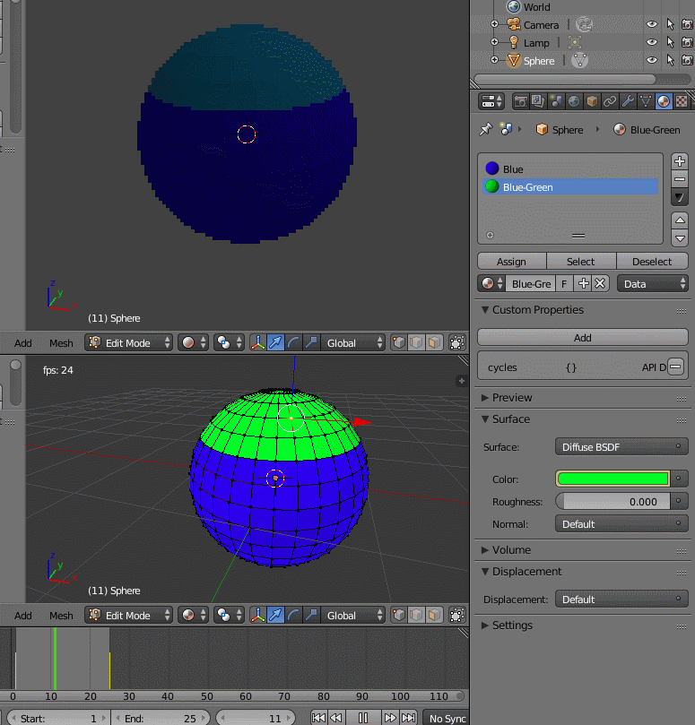Toggle Lamp renderability camera icon
This screenshot has width=695, height=725.
(687, 42)
